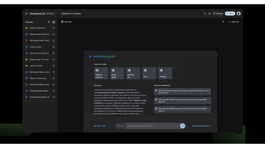Uncheck the Simple Machines Make... source

(54, 91)
